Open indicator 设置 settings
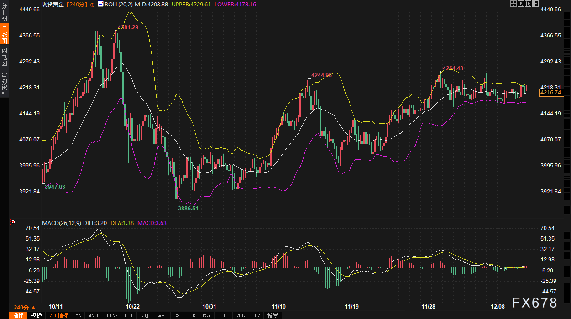This screenshot has width=571, height=319. point(272,315)
